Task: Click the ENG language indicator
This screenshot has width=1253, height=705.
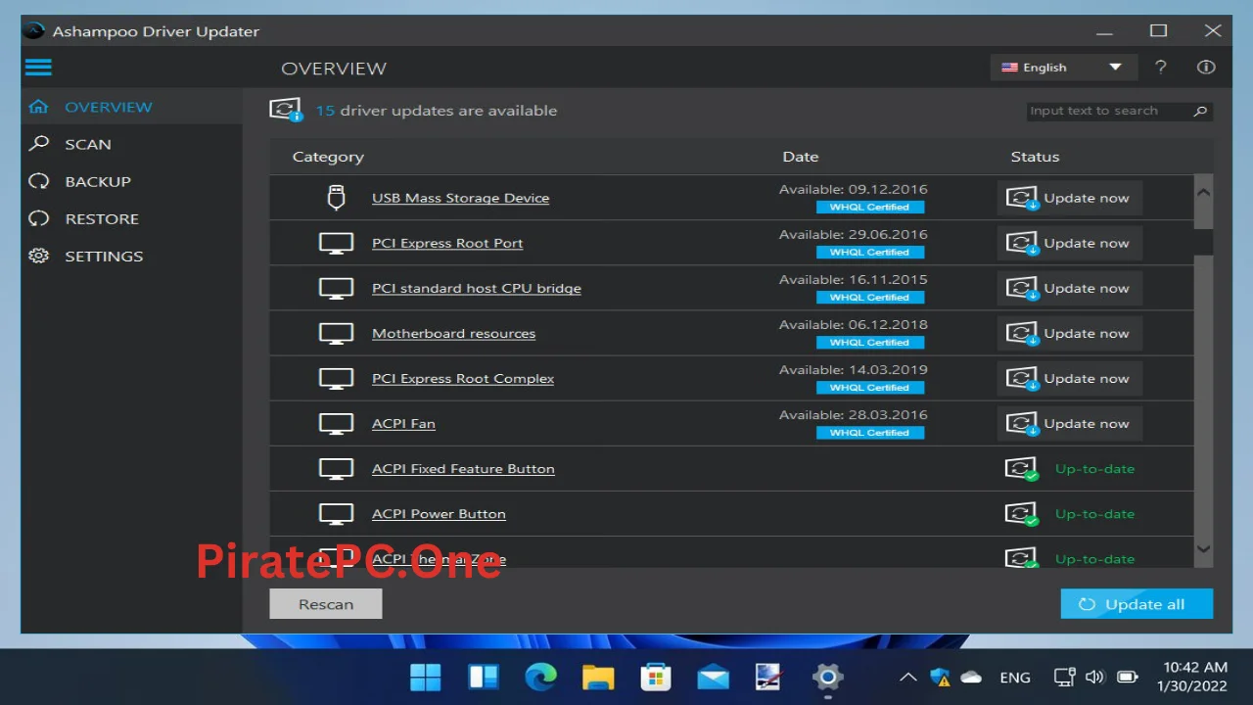Action: 1015,677
